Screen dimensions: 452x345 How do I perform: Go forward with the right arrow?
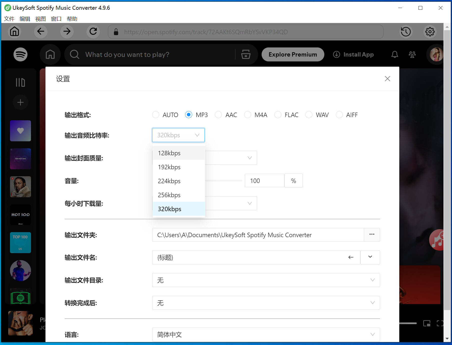coord(67,31)
